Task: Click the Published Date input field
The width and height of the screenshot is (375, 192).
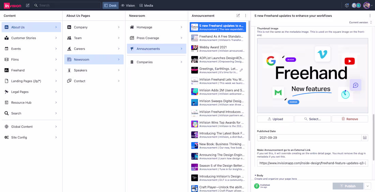Action: (x=309, y=138)
